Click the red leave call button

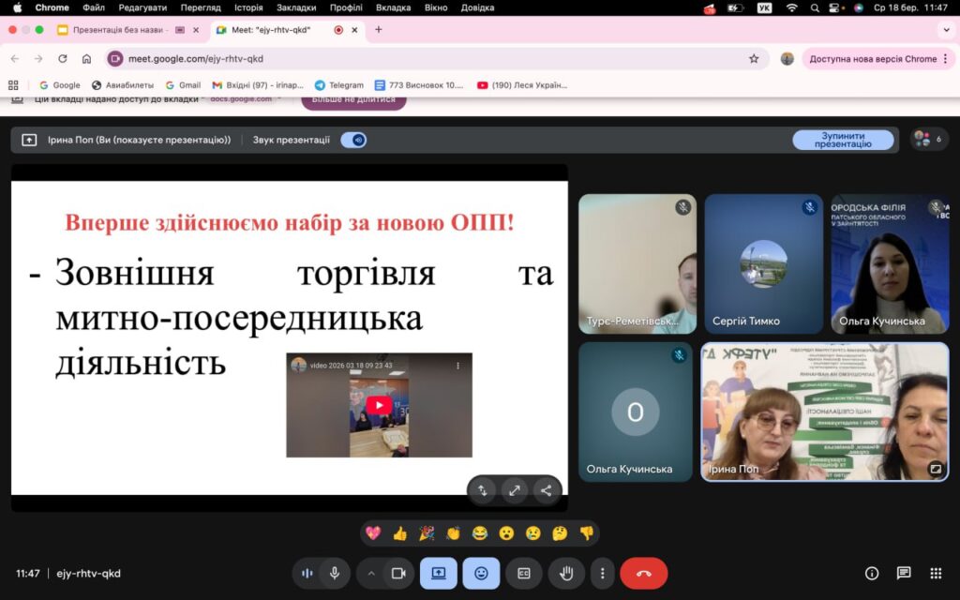tap(643, 574)
